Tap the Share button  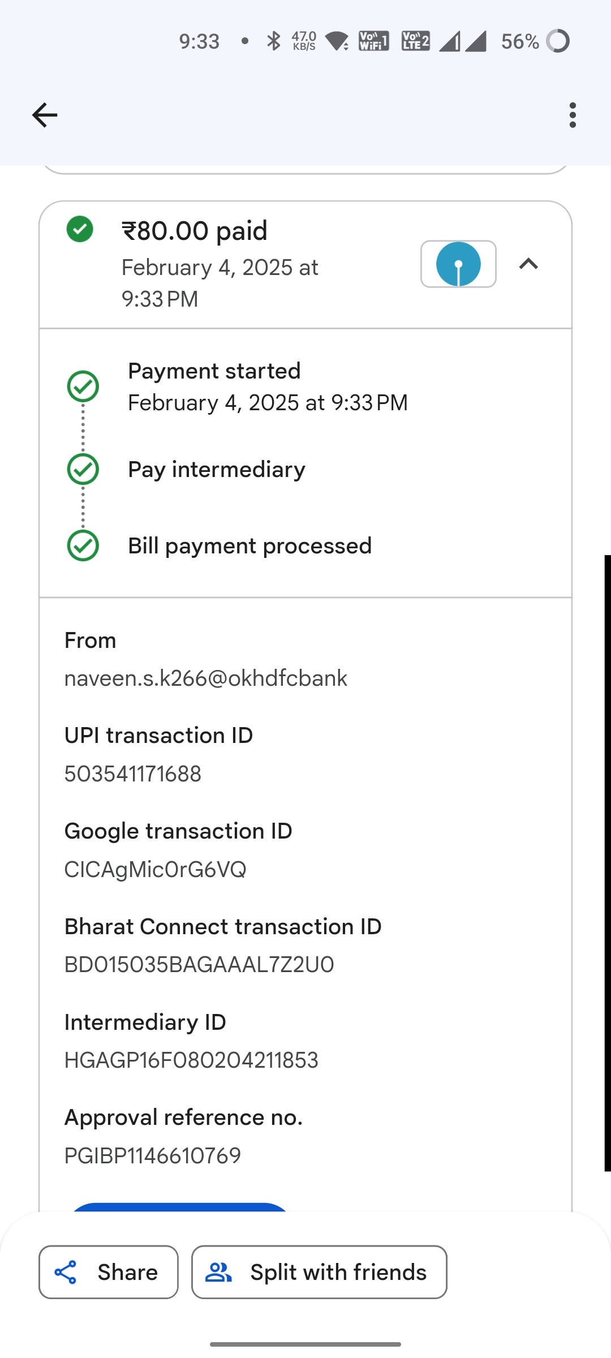(x=109, y=1272)
